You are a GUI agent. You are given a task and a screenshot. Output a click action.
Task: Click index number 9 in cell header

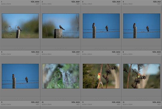point(2,102)
